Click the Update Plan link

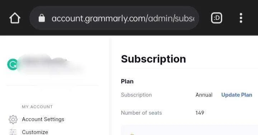[x=236, y=95]
